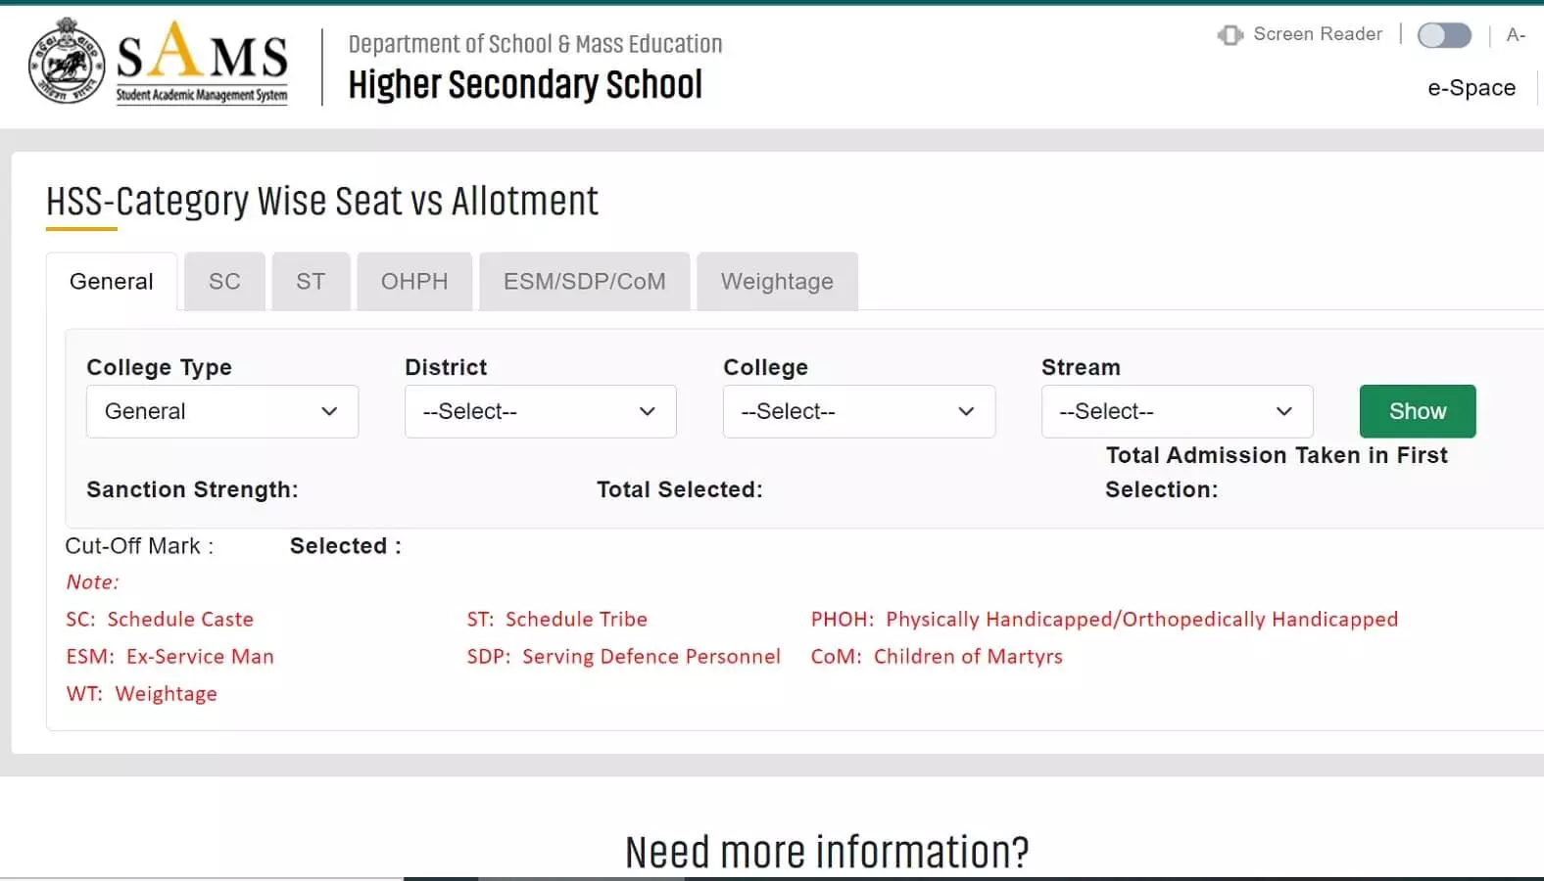This screenshot has height=881, width=1544.
Task: Select the ESM/SDP/CoM tab
Action: click(584, 282)
